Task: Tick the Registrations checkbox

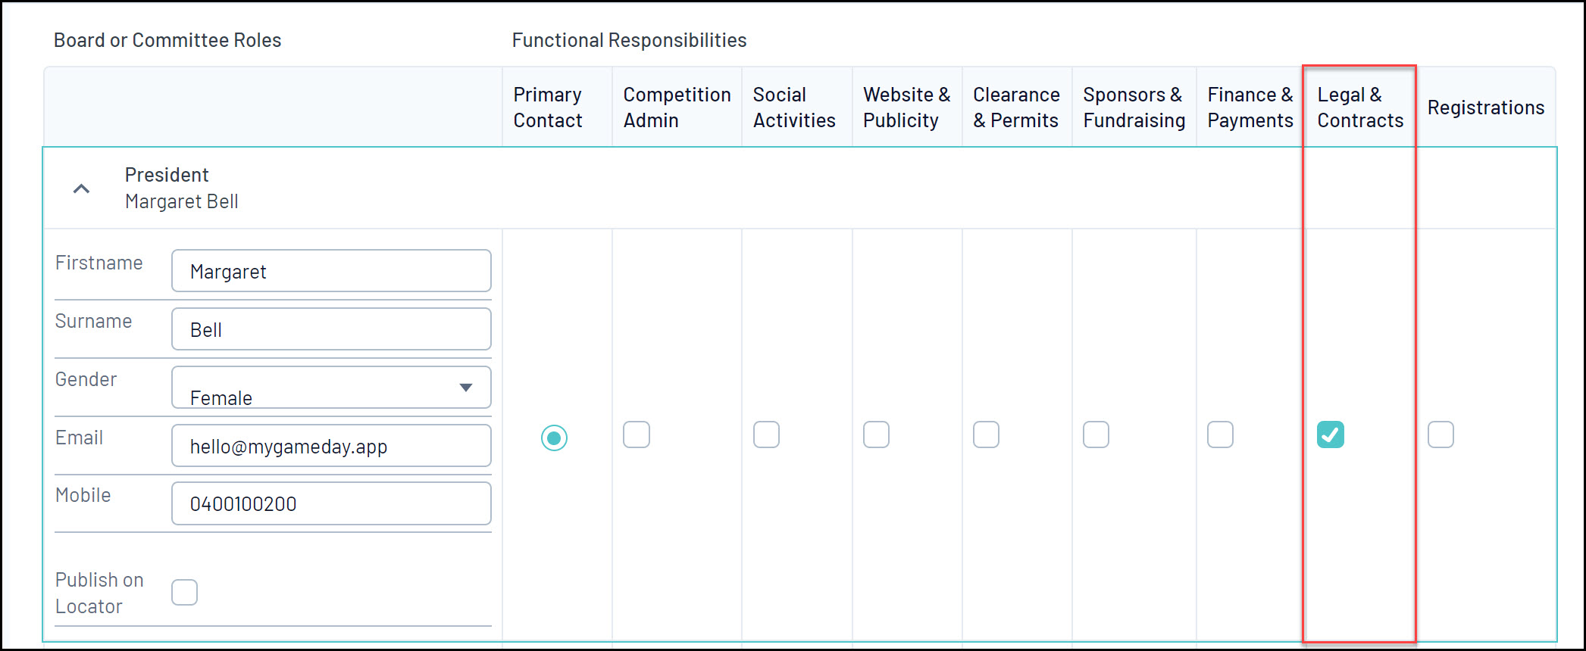Action: point(1441,435)
